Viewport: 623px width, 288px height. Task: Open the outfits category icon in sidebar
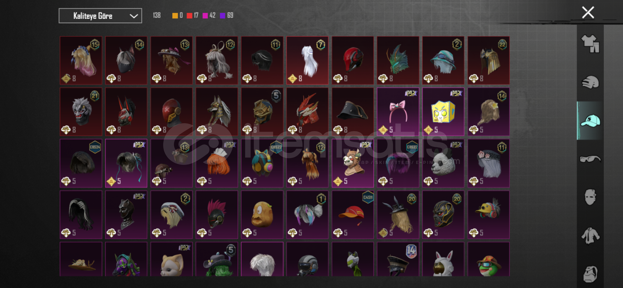click(x=590, y=43)
